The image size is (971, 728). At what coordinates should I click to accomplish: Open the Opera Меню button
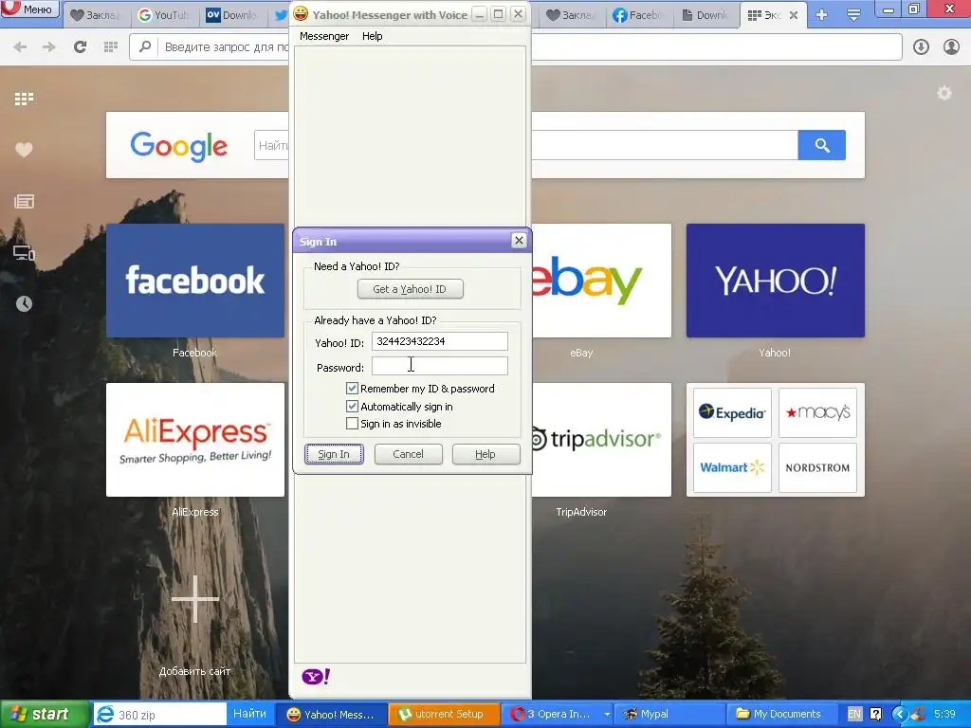(x=29, y=9)
